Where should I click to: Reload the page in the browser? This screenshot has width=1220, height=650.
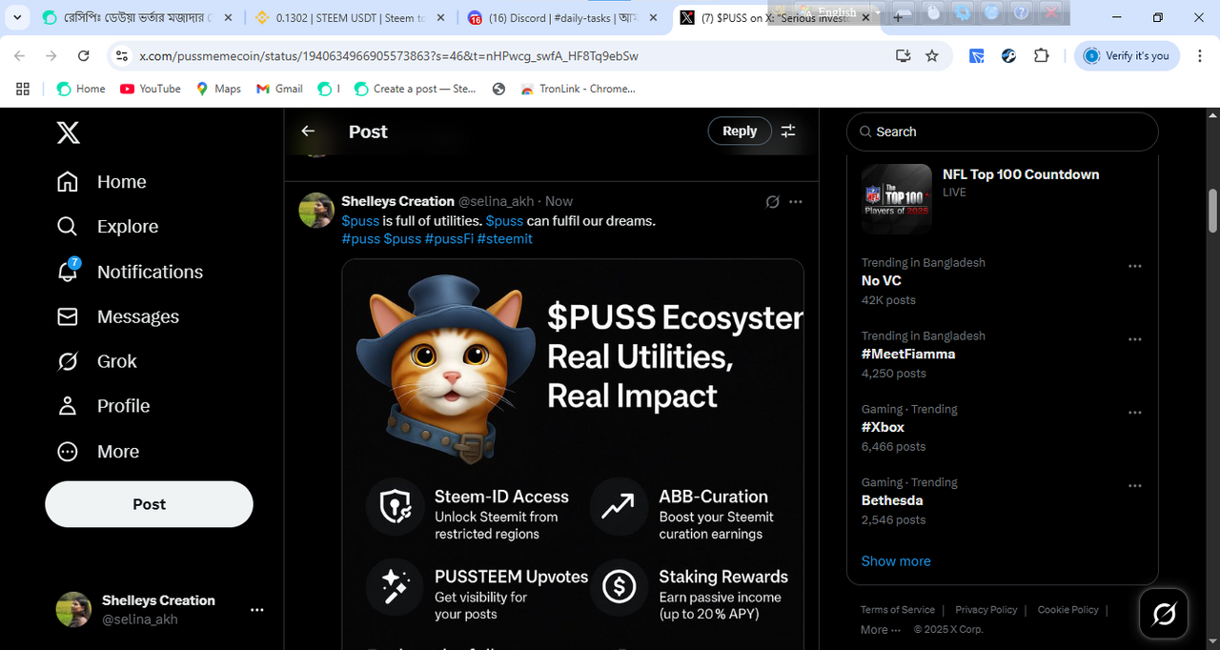pos(84,56)
